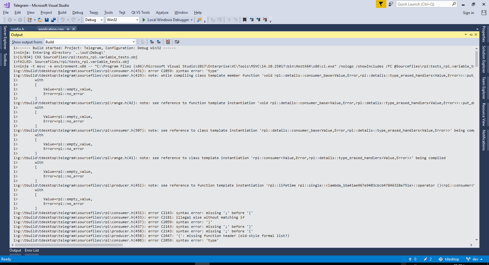
Task: Open the Solution Explorer side tab
Action: (484, 59)
